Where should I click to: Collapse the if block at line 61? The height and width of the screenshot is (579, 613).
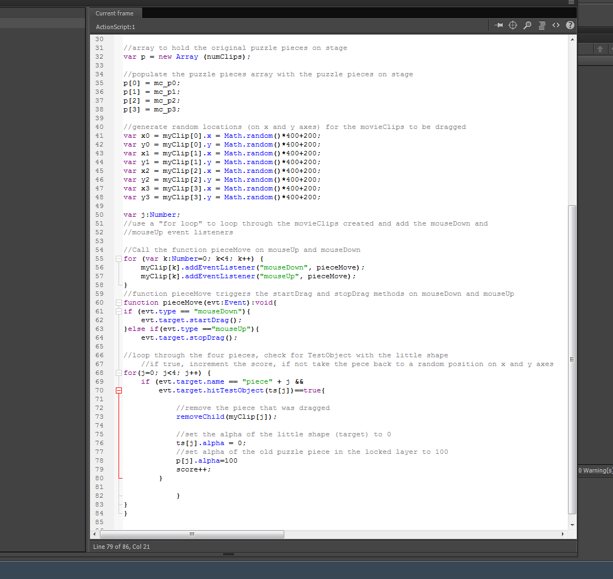click(x=119, y=311)
